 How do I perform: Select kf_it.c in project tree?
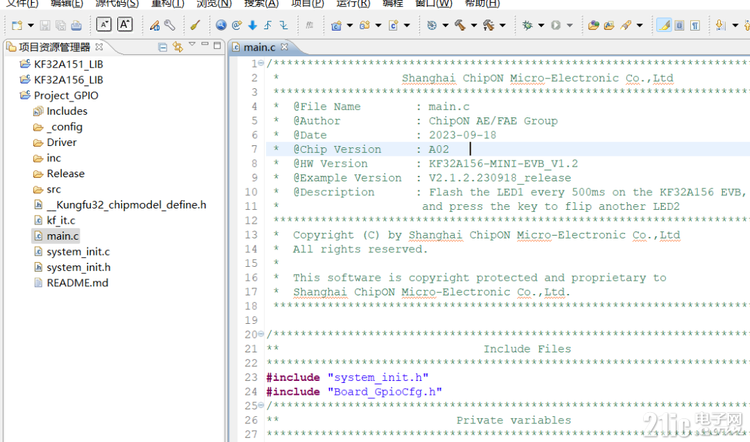(x=60, y=220)
